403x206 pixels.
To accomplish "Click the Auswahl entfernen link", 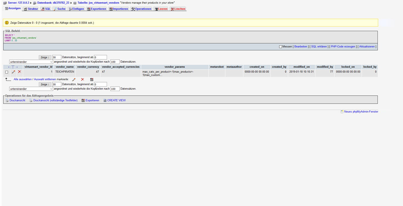I will coord(45,80).
